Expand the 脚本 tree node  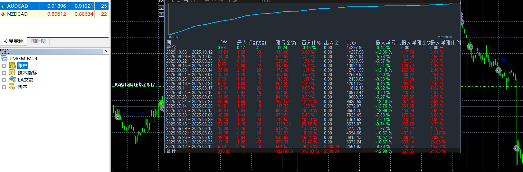[4, 87]
